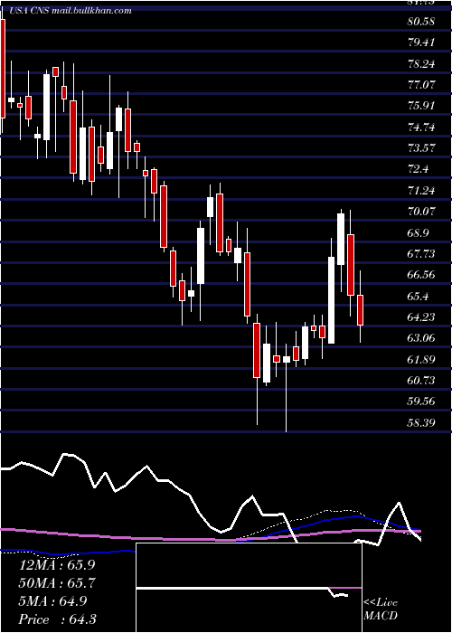Select the 59.56 price axis label
Screen dimensions: 452x633
click(421, 402)
